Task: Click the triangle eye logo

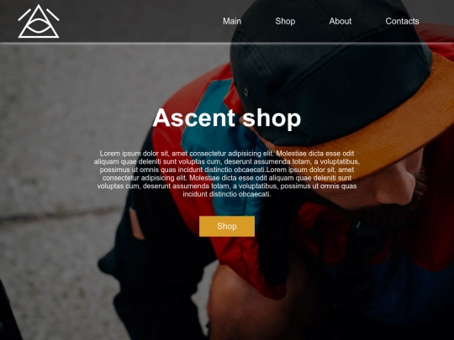Action: (39, 21)
